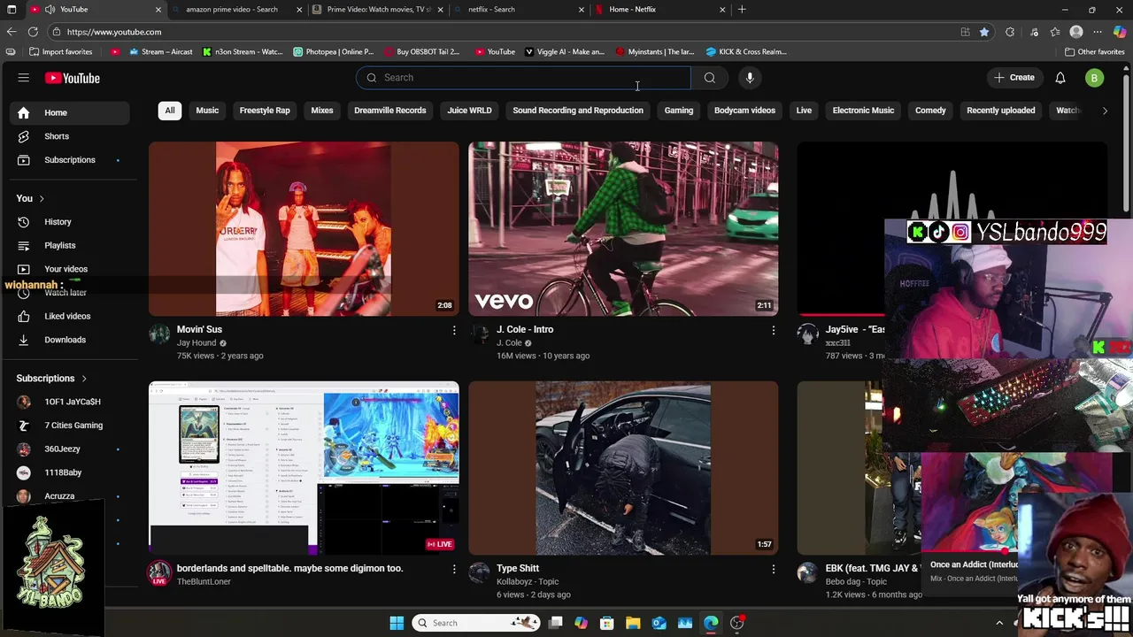Screen dimensions: 1133x637
Task: Open more options for Type Shitt
Action: pyautogui.click(x=773, y=569)
